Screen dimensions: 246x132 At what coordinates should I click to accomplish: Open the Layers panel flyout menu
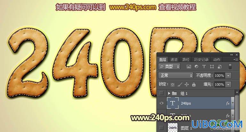pos(236,59)
